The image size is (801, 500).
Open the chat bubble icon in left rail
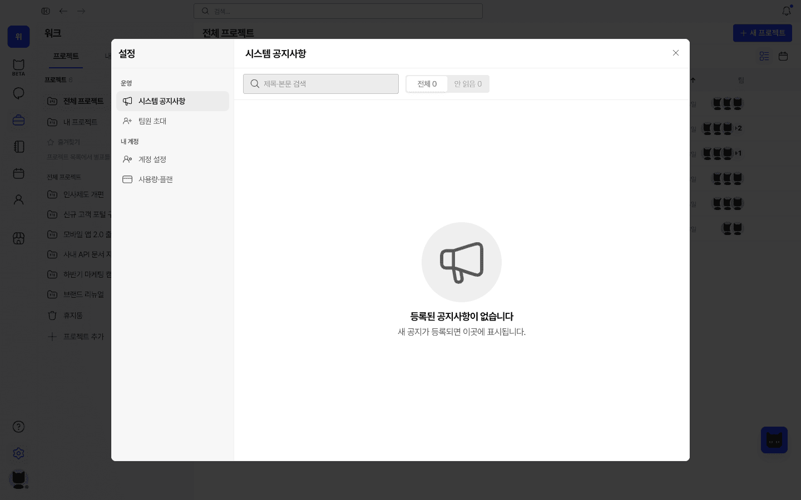(18, 93)
